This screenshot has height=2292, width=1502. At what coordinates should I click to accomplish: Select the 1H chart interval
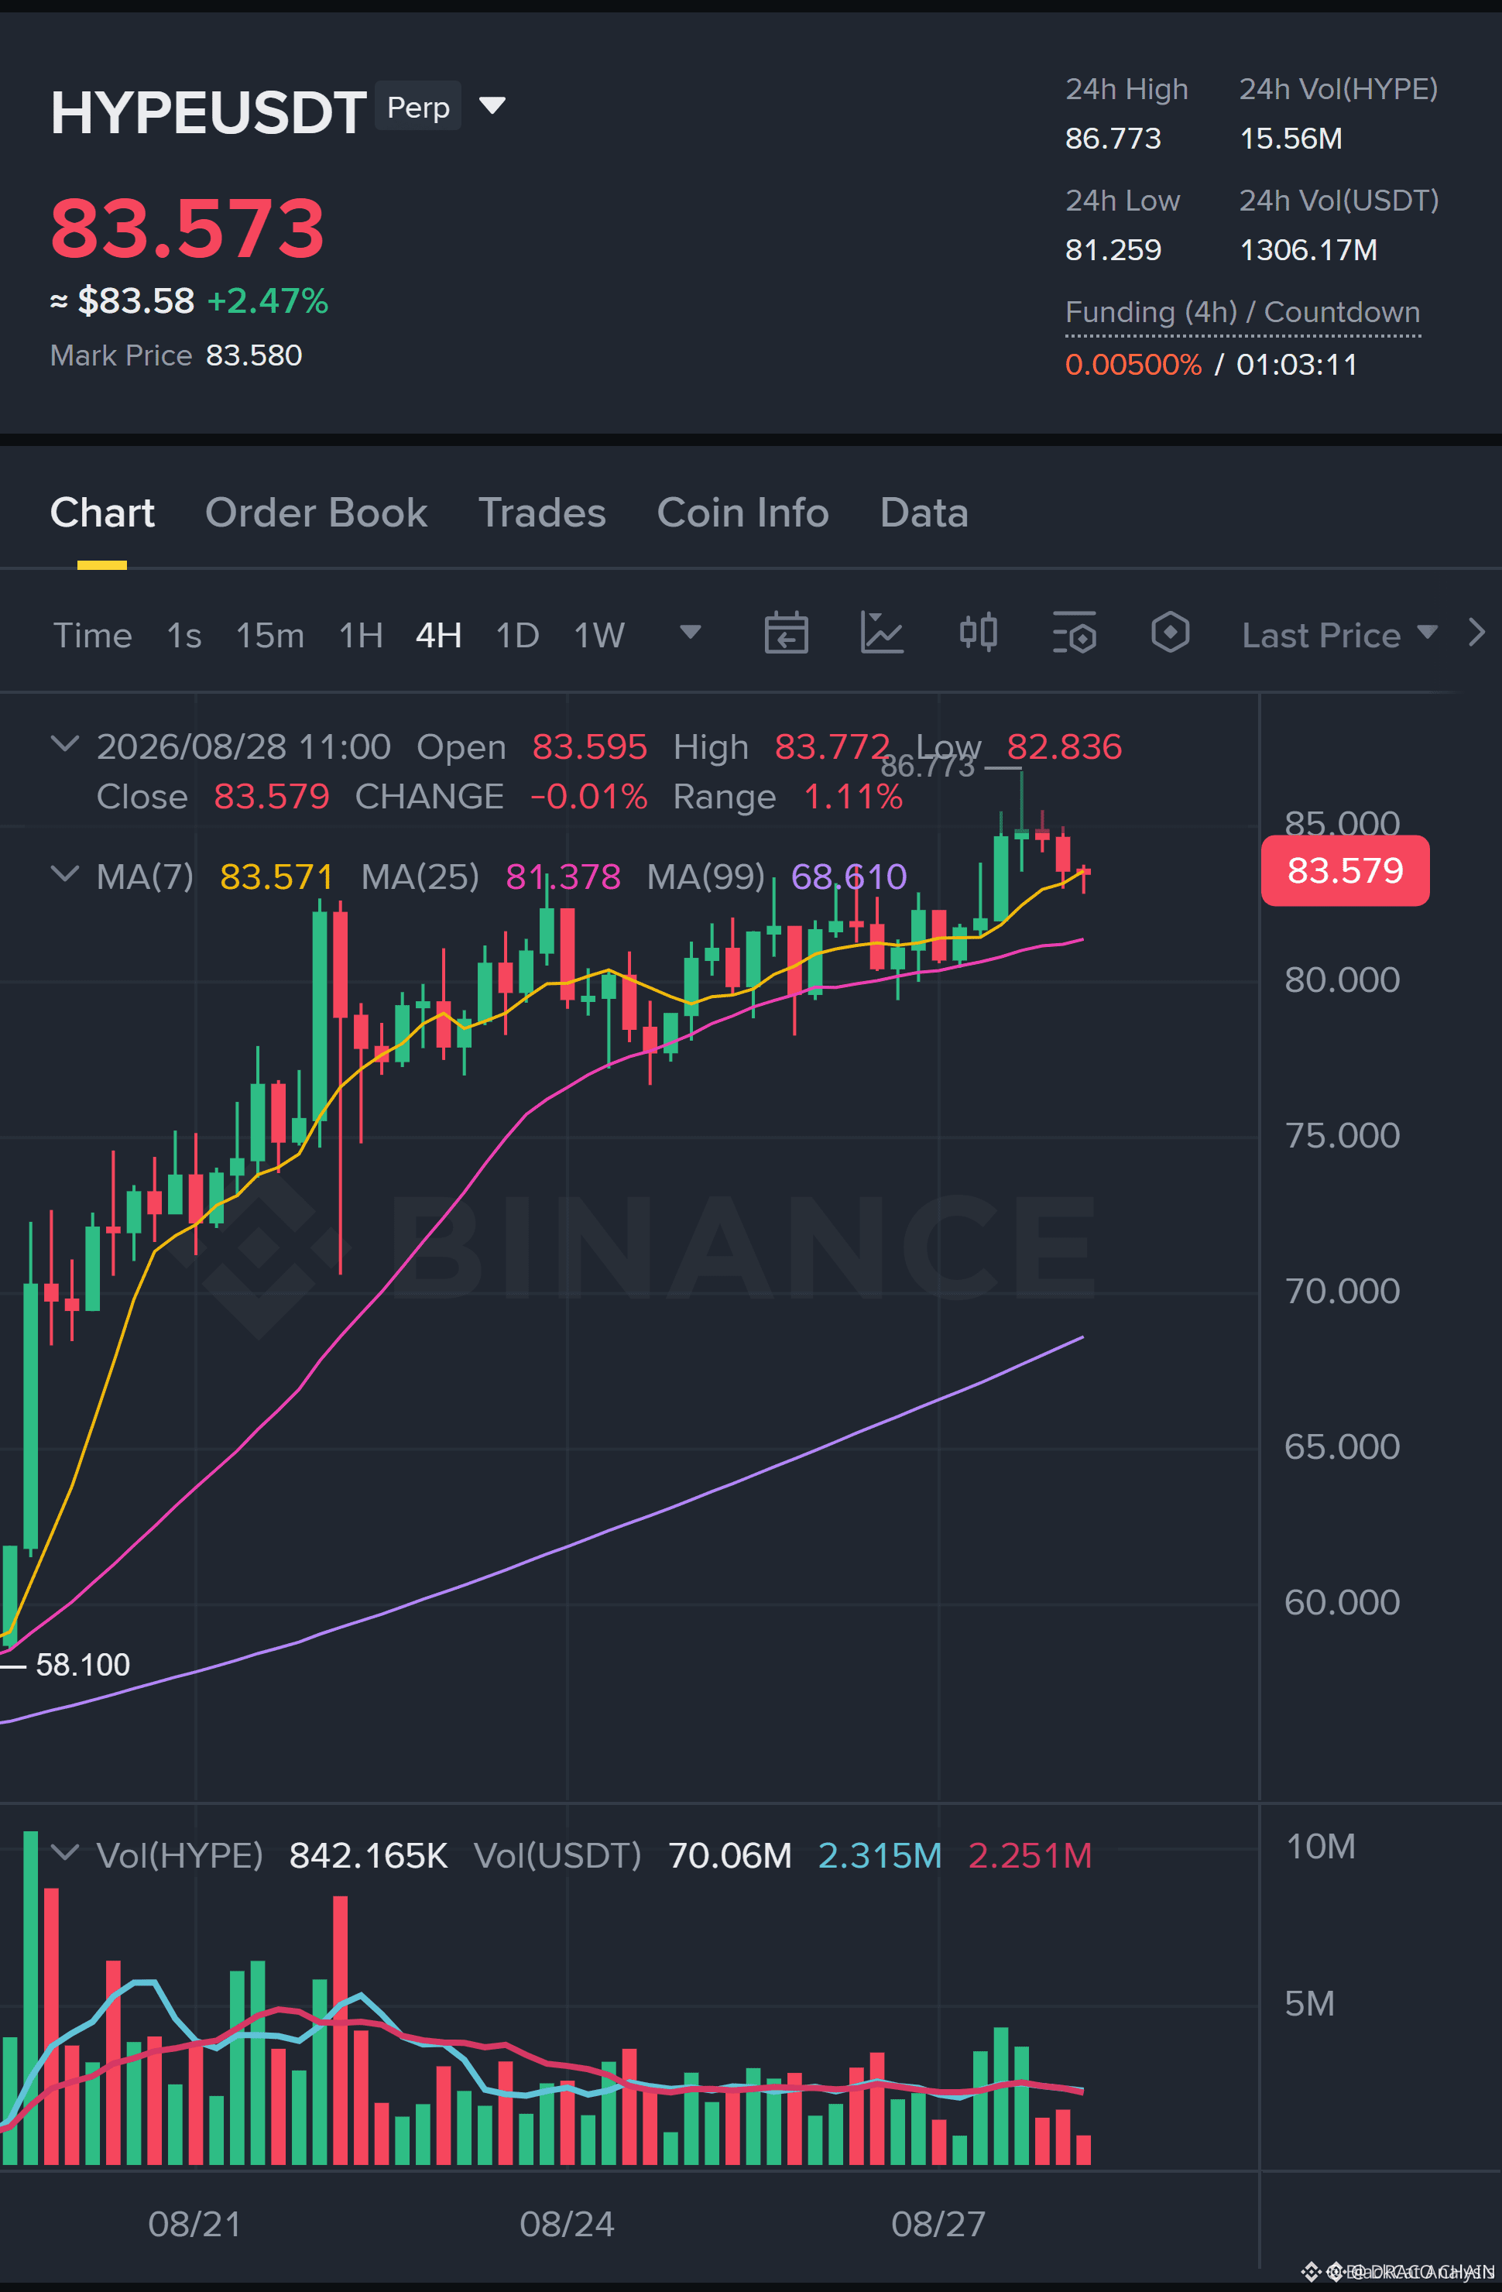[x=361, y=635]
